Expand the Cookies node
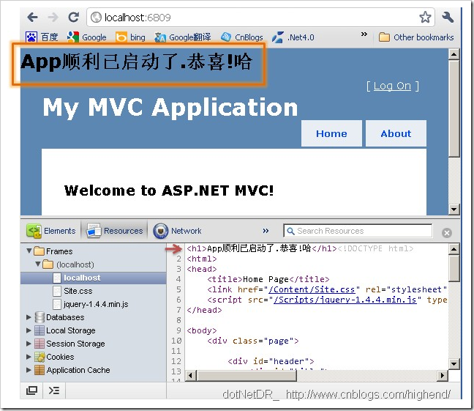Screen dimensions: 474x411 29,357
